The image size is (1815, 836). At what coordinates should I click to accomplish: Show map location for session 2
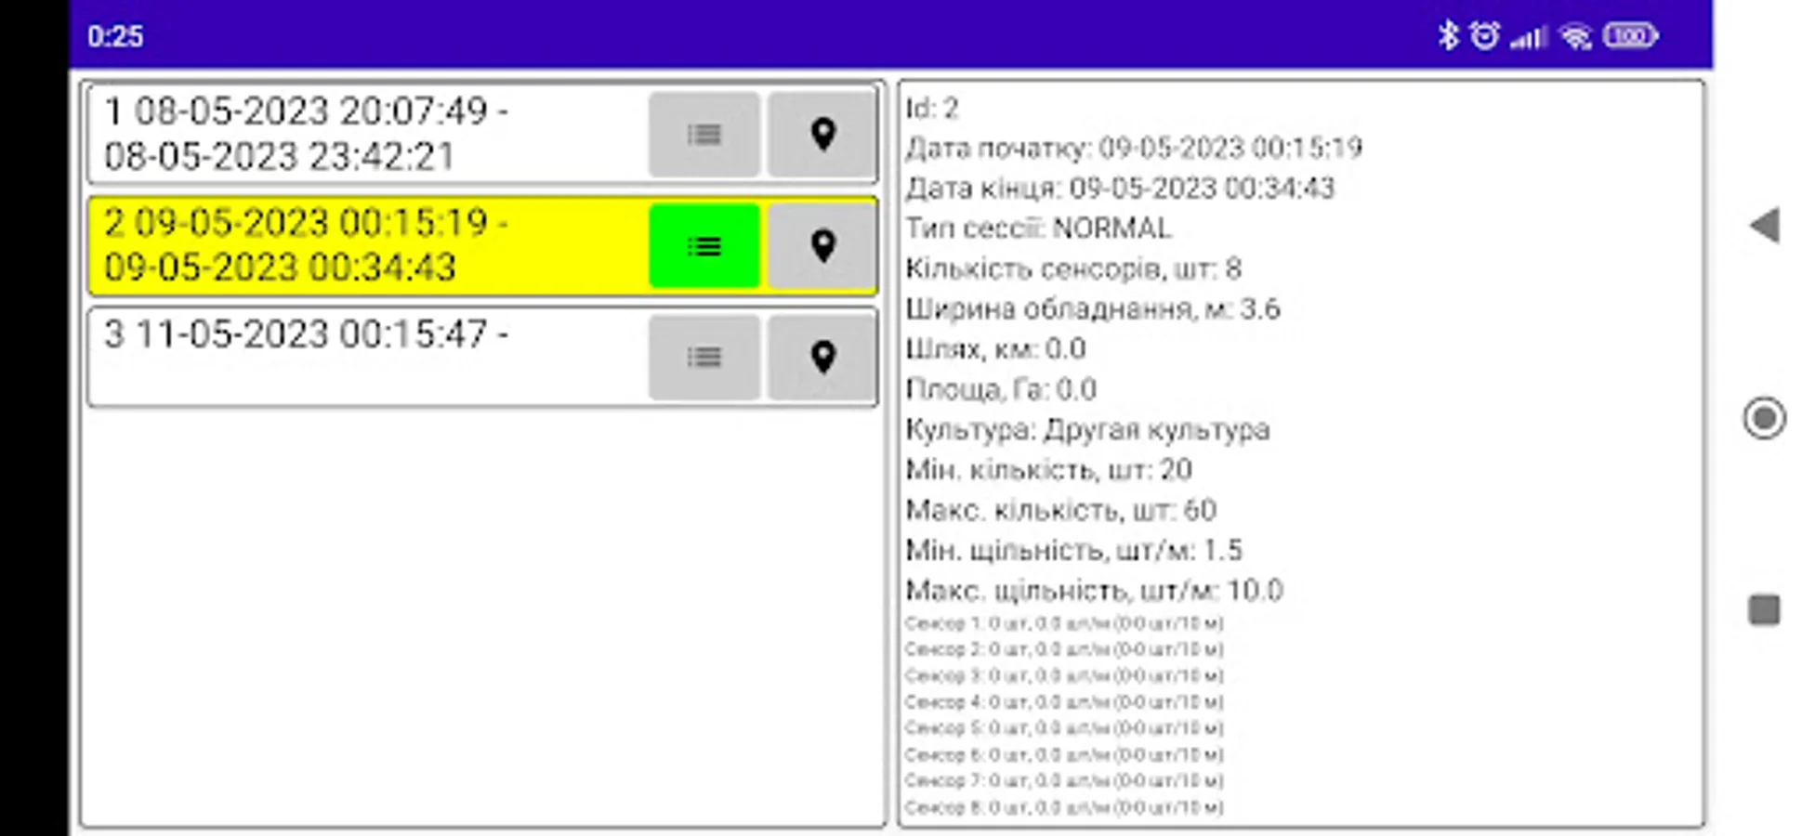[x=822, y=246]
